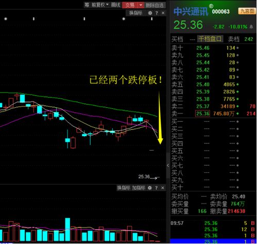Select the blue highlighted trade tick row

(213, 241)
